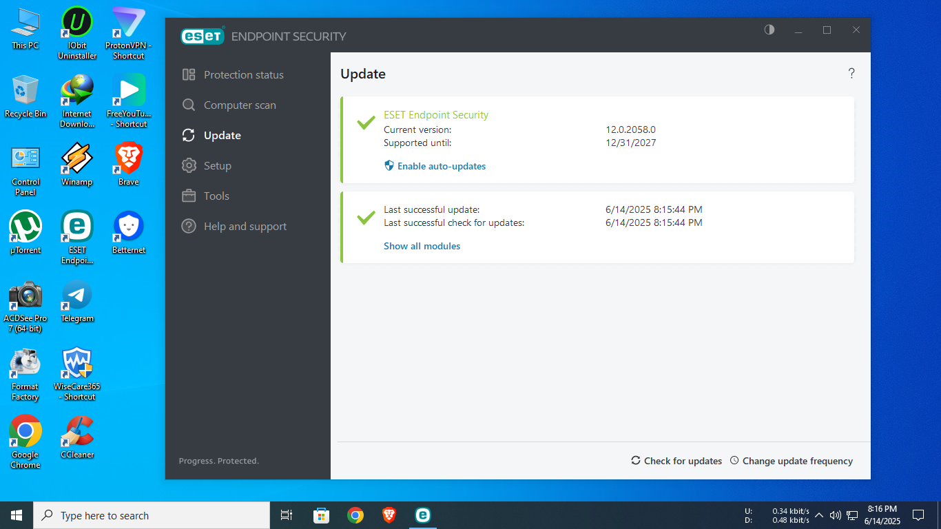Select WiseCare365 shortcut desktop icon
941x529 pixels.
(x=77, y=374)
